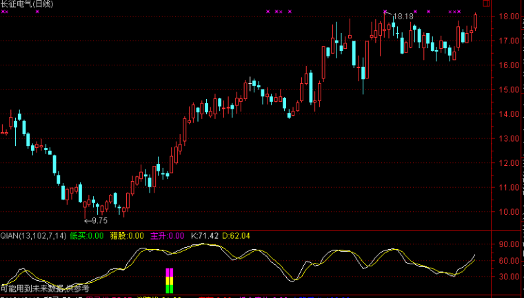Select the 长征电气(日线) chart title
Viewport: 524px width, 298px height.
(29, 4)
